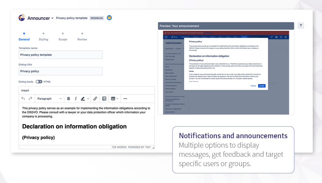Click the undo arrow in editor toolbar
Viewport: 322px width, 183px height.
[x=23, y=99]
